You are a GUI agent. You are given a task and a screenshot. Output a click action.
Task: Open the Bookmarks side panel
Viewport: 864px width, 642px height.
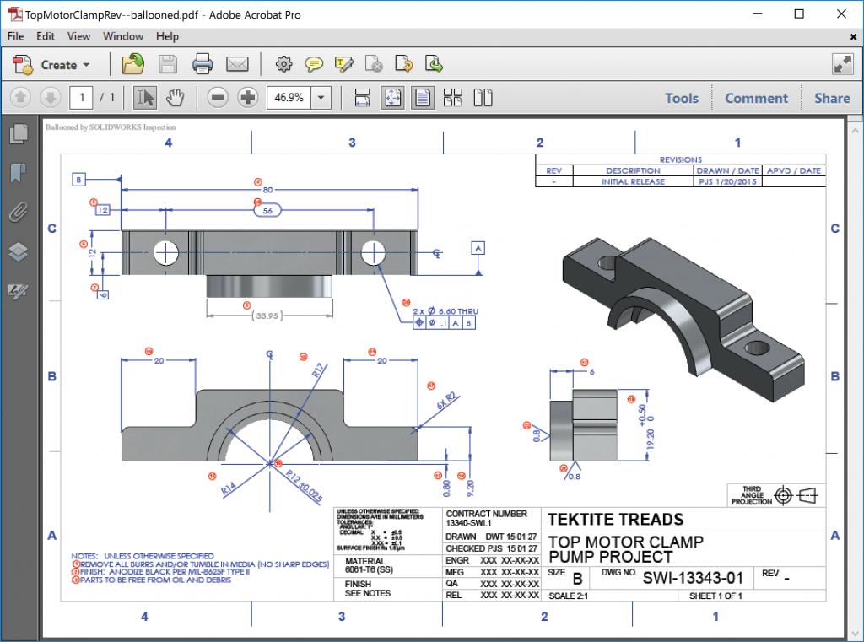click(x=19, y=173)
